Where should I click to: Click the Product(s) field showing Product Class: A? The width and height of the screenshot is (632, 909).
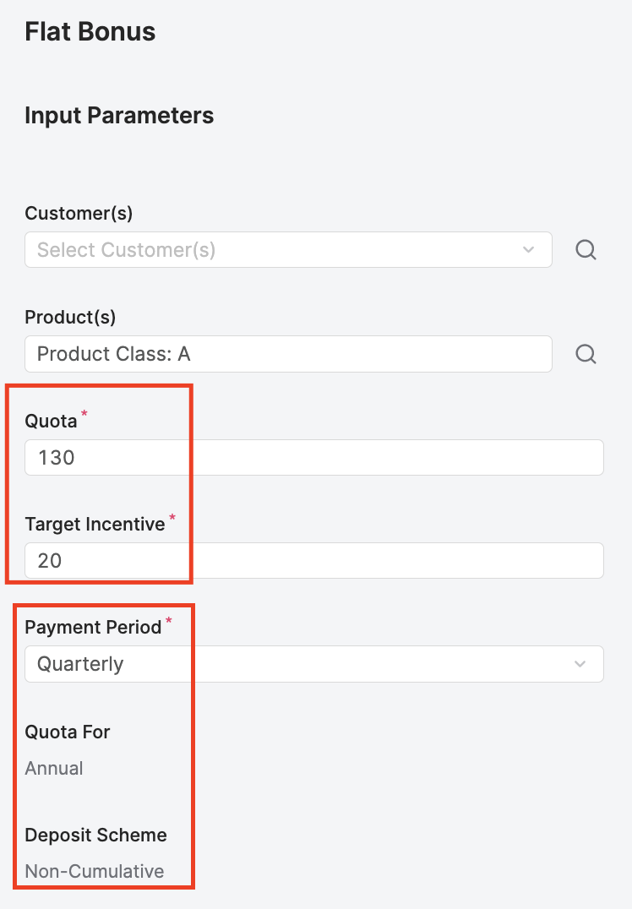(287, 354)
